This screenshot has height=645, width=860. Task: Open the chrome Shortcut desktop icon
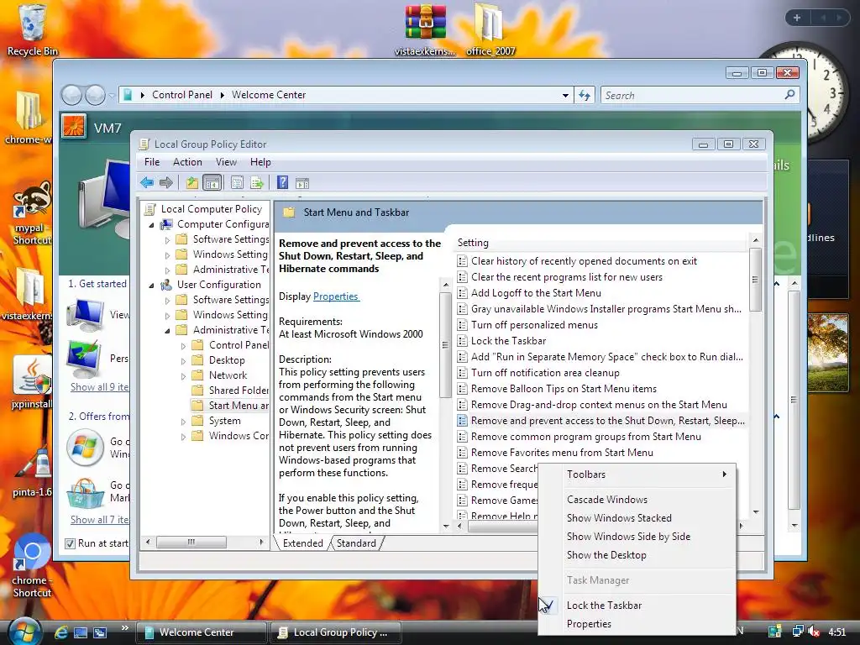coord(32,565)
